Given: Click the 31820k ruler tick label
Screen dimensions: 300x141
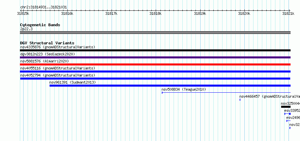Looking at the screenshot, I should [x=244, y=13].
